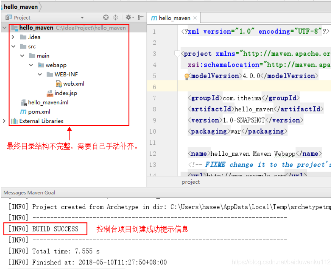Expand the .idea folder
Image resolution: width=334 pixels, height=269 pixels.
pos(13,37)
